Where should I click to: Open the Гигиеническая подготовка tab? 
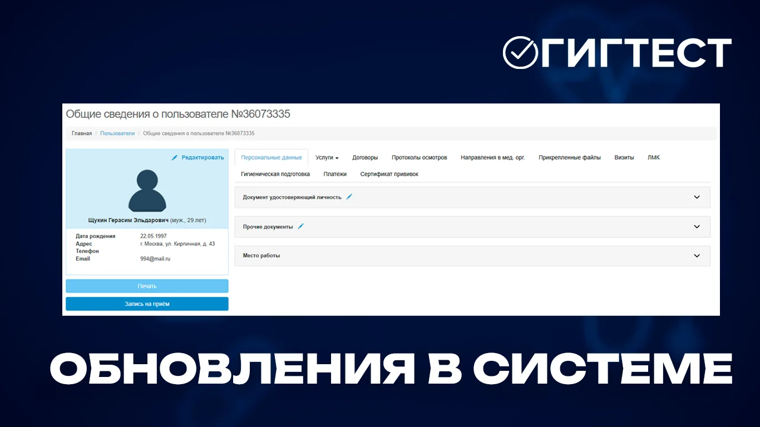(x=275, y=174)
